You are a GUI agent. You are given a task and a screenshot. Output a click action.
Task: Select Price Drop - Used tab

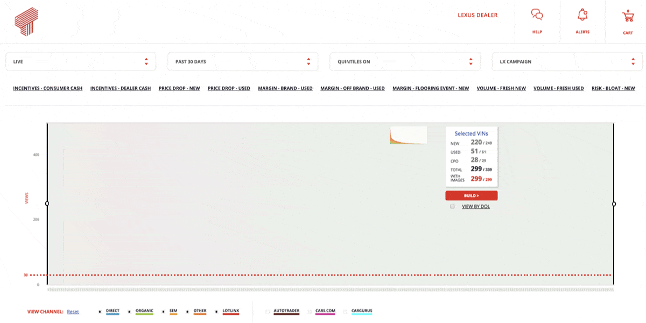tap(229, 88)
